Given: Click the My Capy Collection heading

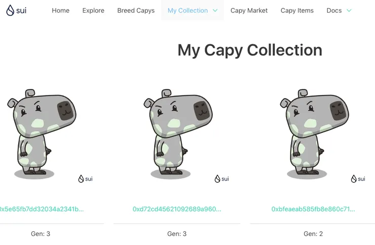Looking at the screenshot, I should [x=250, y=51].
